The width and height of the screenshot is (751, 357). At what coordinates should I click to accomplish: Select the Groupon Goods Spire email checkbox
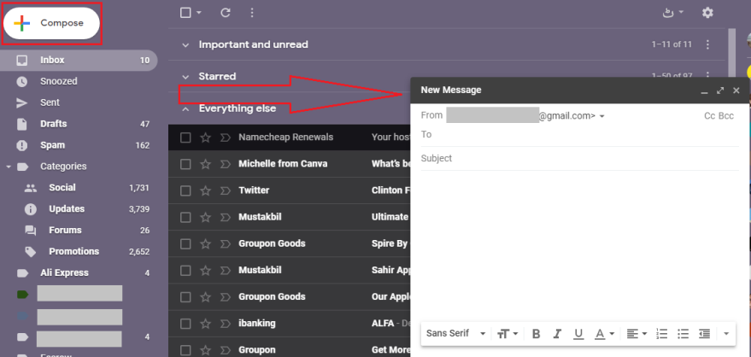click(x=185, y=244)
